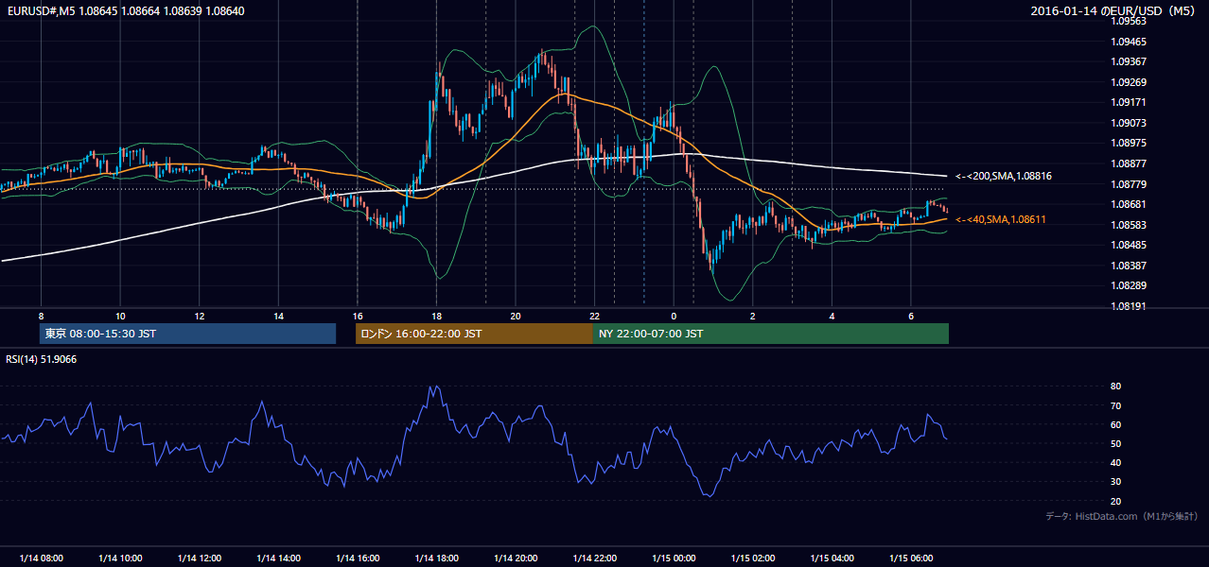Click the 200,SMA,1.08816 moving average label
Viewport: 1209px width, 567px height.
point(1003,176)
